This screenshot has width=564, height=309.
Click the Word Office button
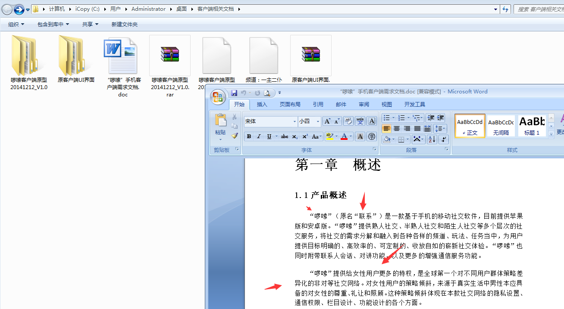(x=218, y=97)
